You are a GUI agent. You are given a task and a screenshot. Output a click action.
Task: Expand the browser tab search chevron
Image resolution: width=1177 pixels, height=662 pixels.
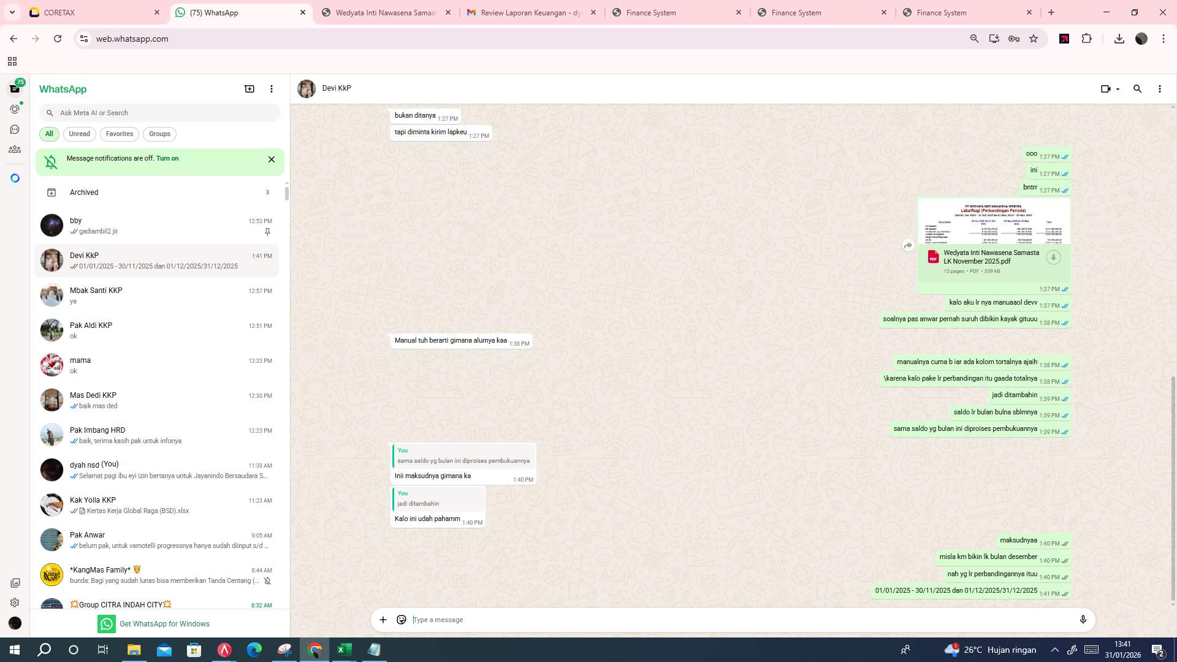[x=12, y=12]
